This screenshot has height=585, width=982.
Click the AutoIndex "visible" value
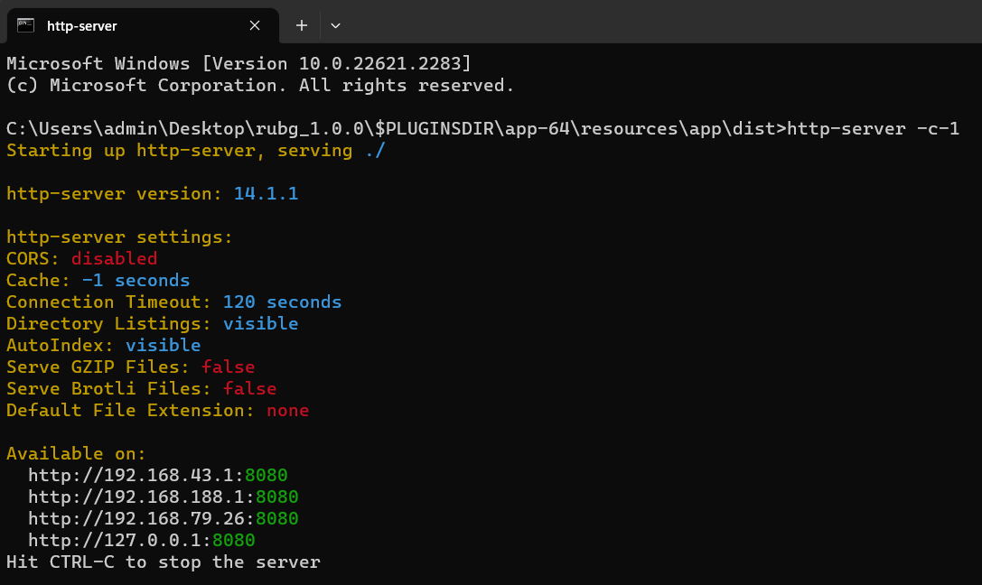pyautogui.click(x=163, y=345)
